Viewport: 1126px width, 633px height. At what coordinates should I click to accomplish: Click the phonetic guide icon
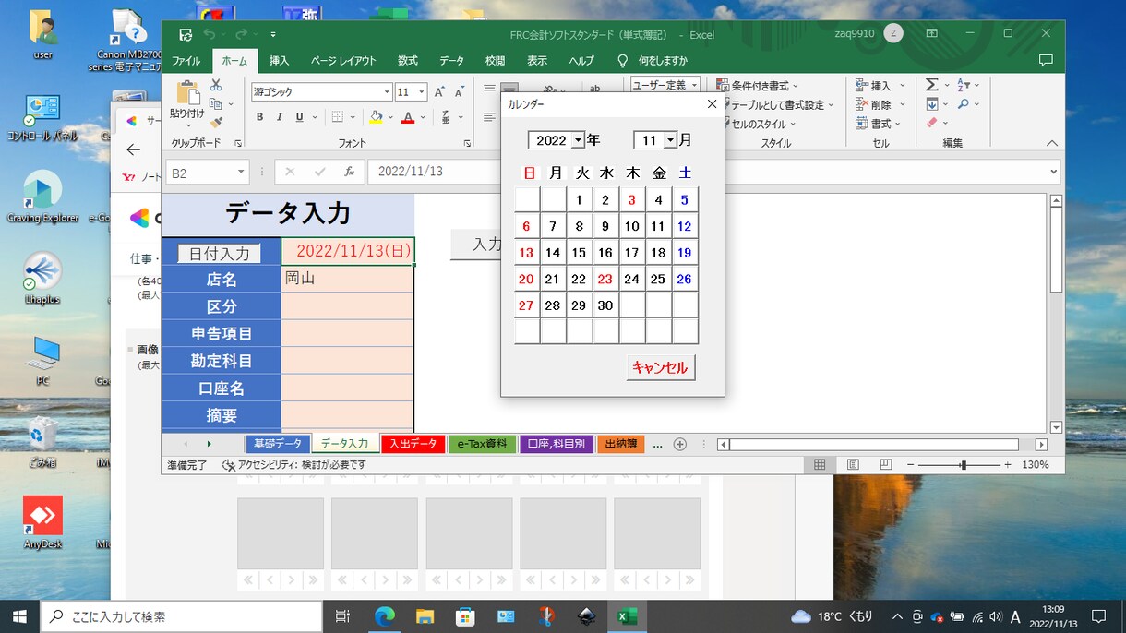point(445,117)
